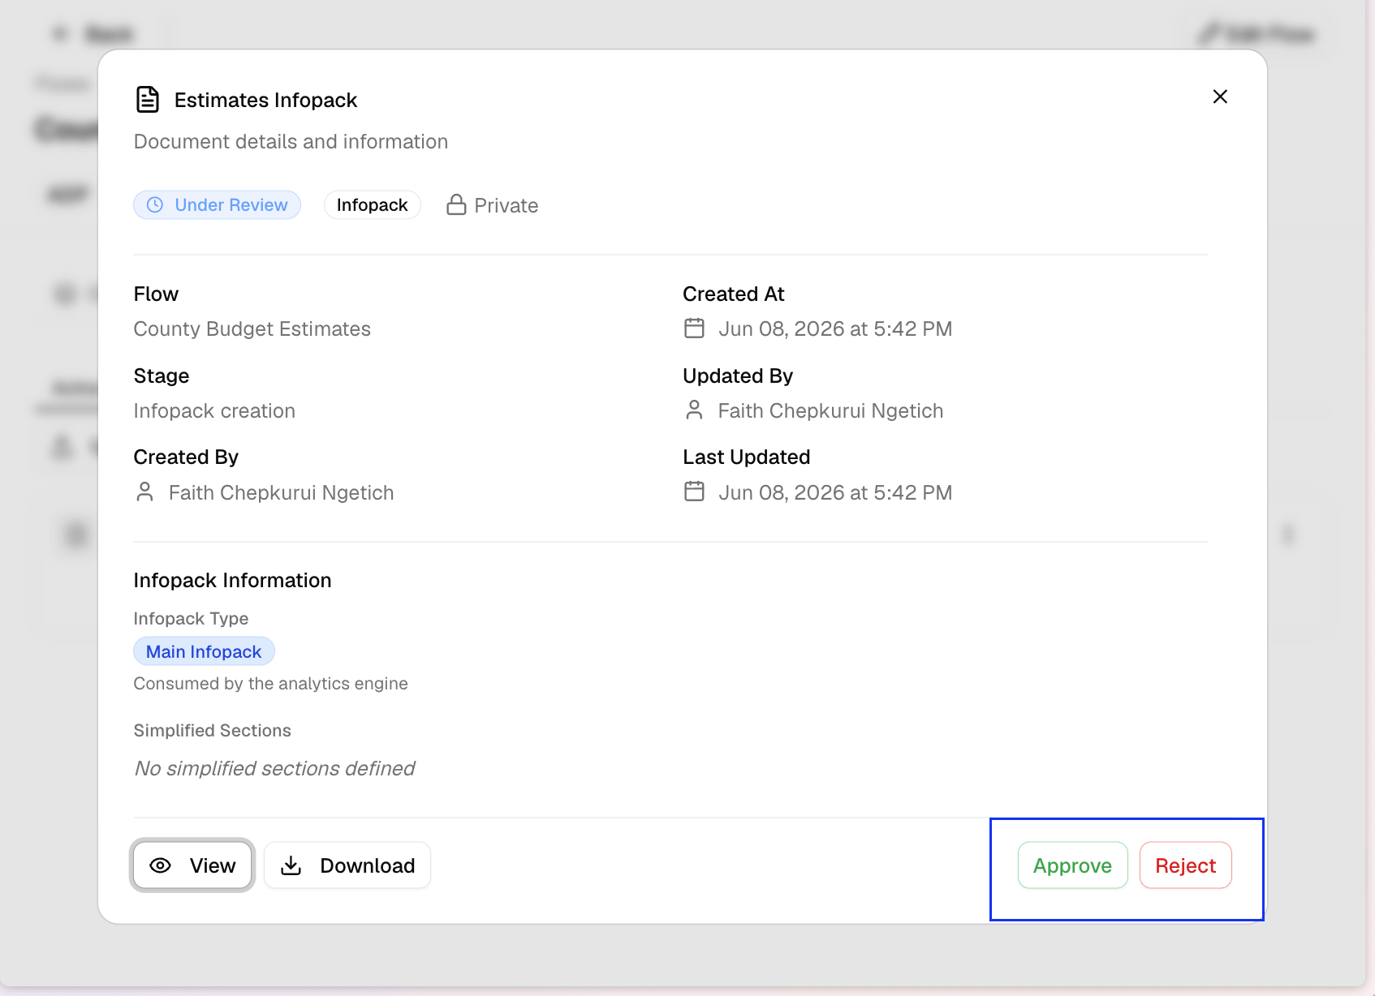The width and height of the screenshot is (1375, 996).
Task: Click the clock icon in Under Review badge
Action: [155, 205]
